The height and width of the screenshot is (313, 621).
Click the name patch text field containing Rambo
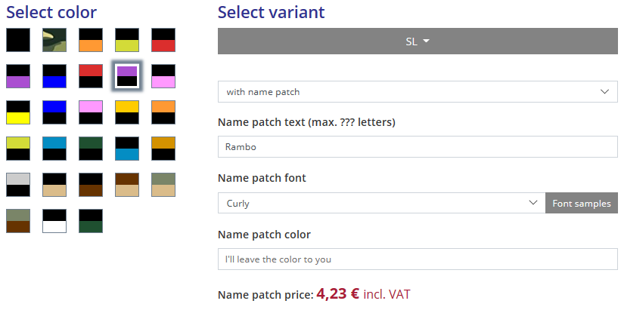pos(418,147)
